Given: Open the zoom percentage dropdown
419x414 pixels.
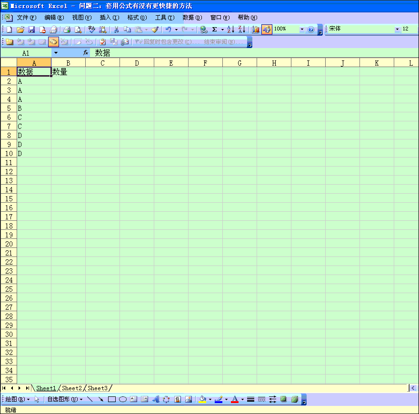Looking at the screenshot, I should click(x=302, y=30).
